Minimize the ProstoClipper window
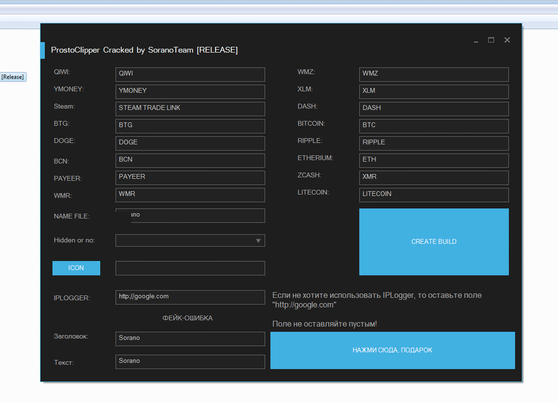 [x=476, y=41]
